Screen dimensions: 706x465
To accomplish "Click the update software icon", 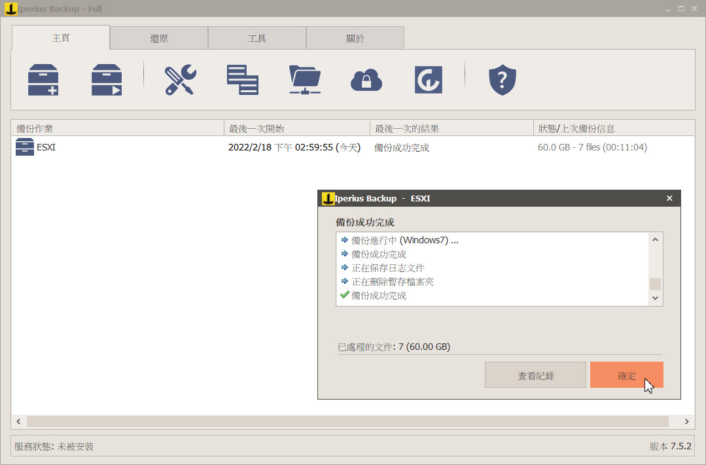I will pyautogui.click(x=429, y=80).
